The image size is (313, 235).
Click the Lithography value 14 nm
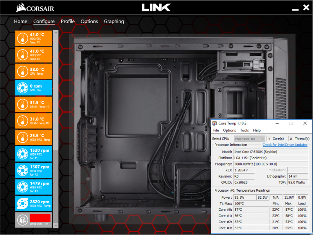pos(298,176)
